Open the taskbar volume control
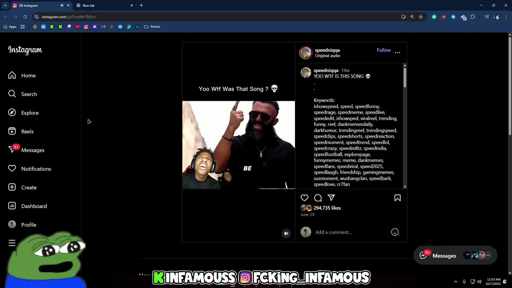This screenshot has height=288, width=512. 479,282
